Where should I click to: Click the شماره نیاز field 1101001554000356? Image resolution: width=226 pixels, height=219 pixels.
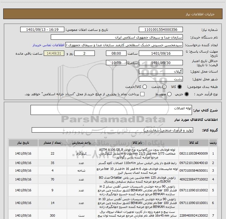[161, 30]
